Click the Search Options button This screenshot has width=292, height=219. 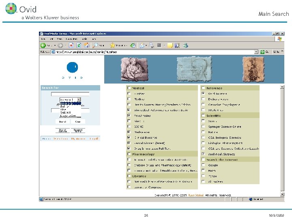point(62,131)
